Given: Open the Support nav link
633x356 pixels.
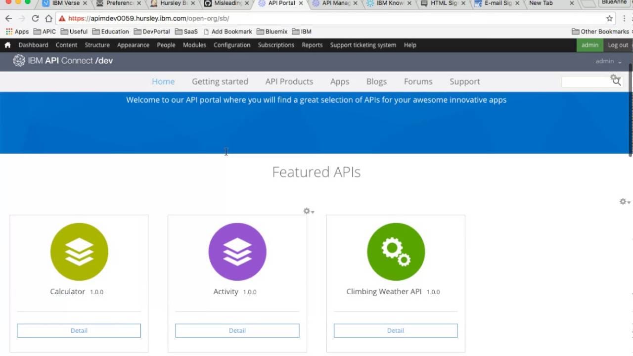Looking at the screenshot, I should pos(464,82).
